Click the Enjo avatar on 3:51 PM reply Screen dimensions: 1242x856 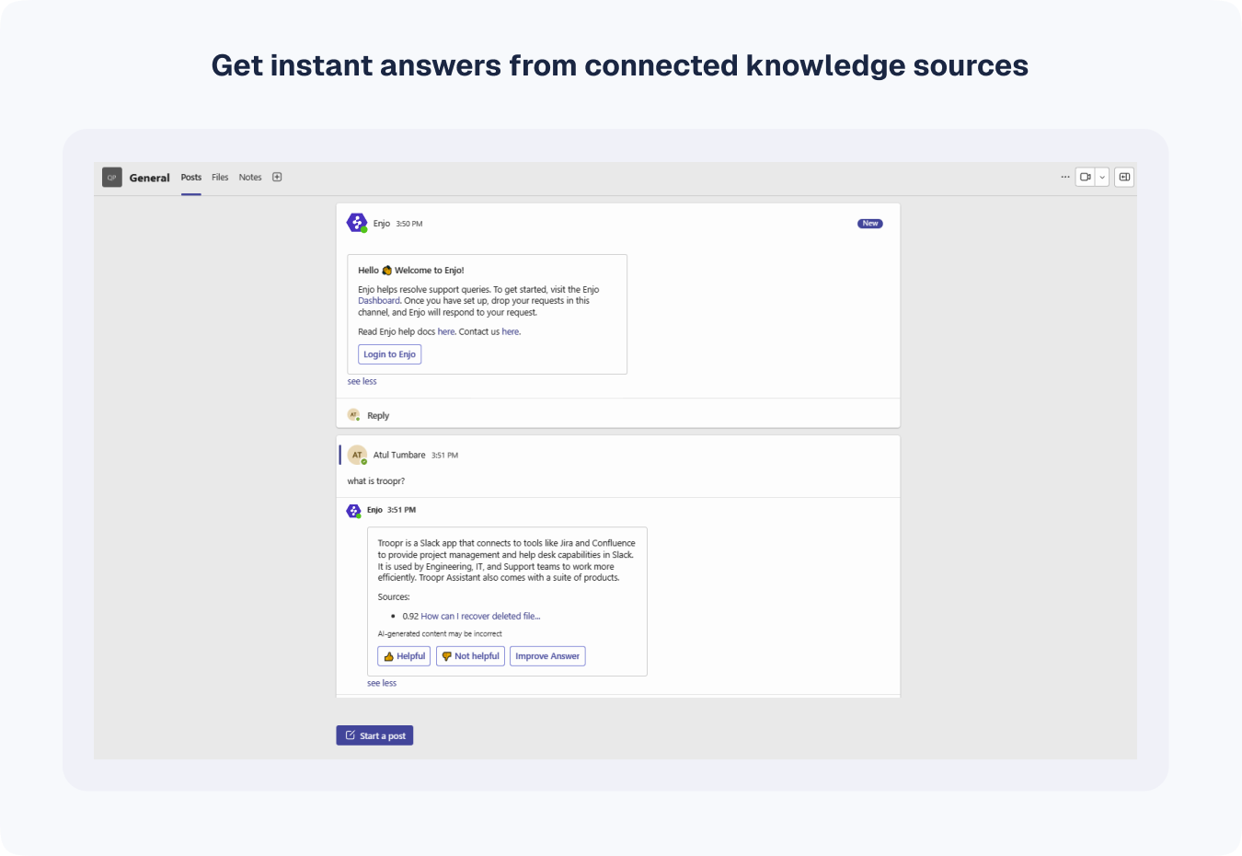[354, 511]
